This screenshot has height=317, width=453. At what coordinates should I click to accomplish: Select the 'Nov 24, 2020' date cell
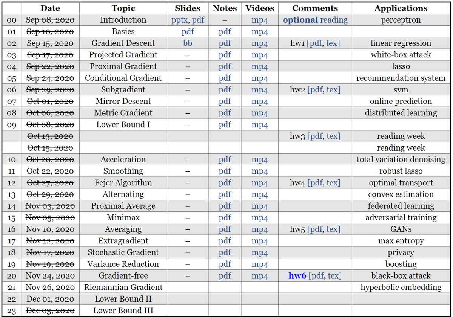pos(50,276)
